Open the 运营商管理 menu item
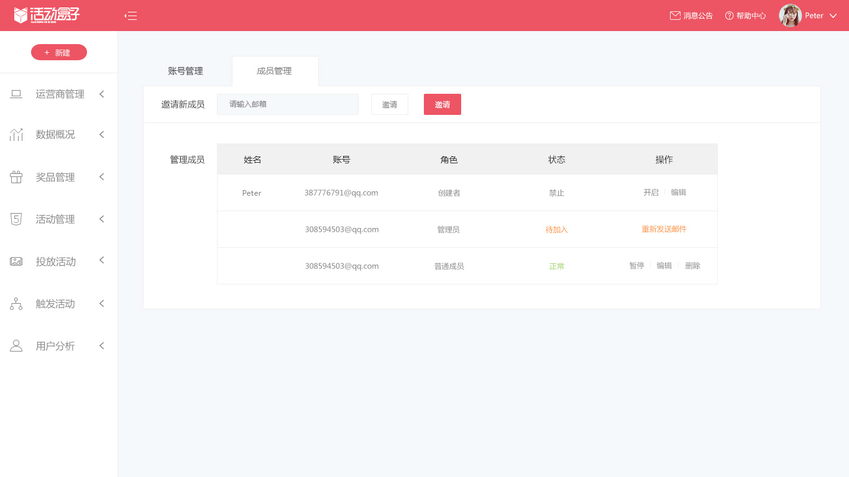 [58, 94]
